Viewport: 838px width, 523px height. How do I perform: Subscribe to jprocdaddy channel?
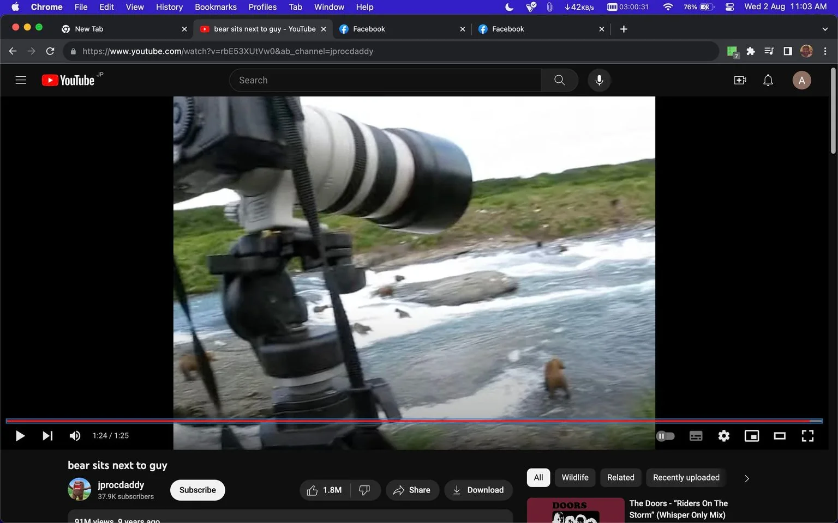(x=197, y=490)
